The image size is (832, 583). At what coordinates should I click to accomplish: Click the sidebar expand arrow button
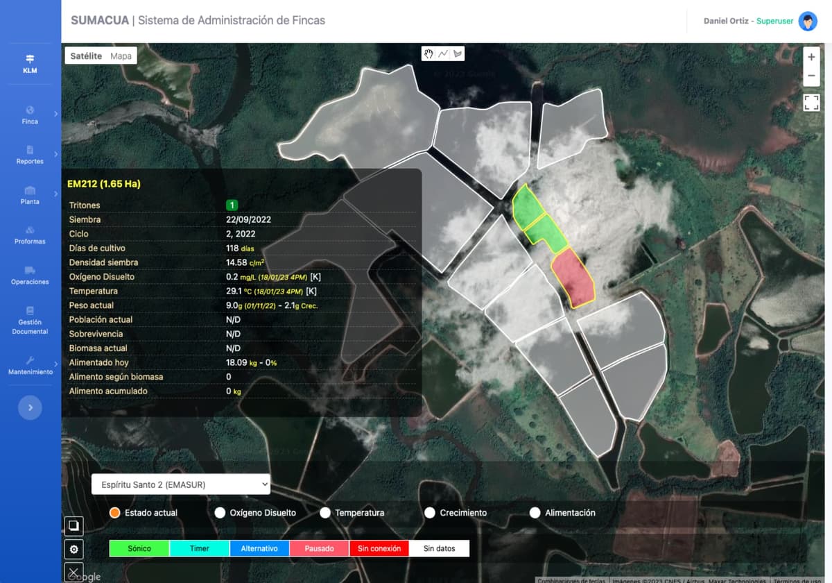(x=30, y=408)
